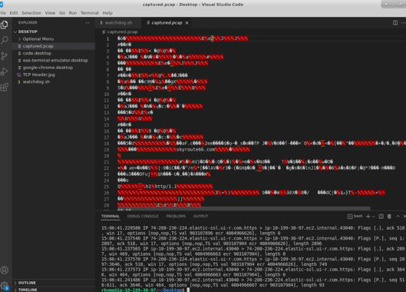Click the bash terminal shell icon
406x292 pixels.
tap(349, 216)
